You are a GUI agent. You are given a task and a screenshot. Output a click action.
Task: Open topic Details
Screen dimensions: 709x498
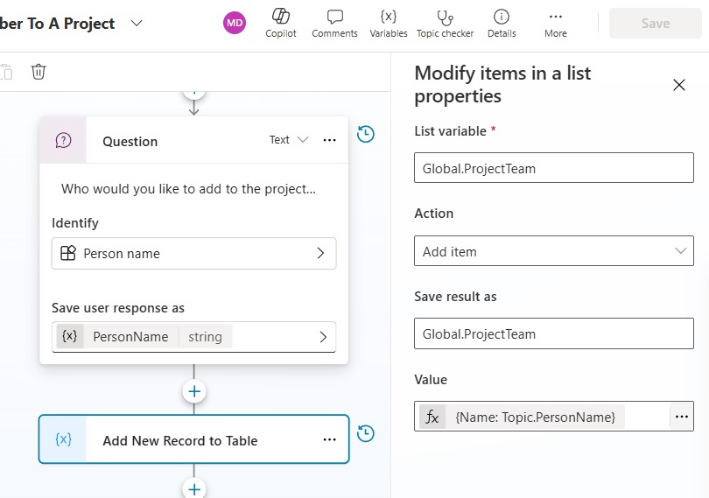(502, 23)
